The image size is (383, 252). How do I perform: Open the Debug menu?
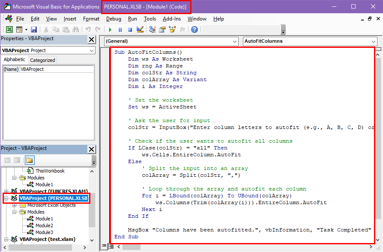pos(114,19)
